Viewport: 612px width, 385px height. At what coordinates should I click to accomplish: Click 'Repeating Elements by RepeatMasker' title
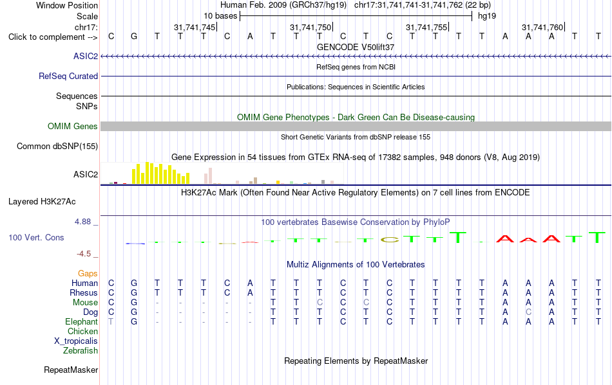click(356, 361)
